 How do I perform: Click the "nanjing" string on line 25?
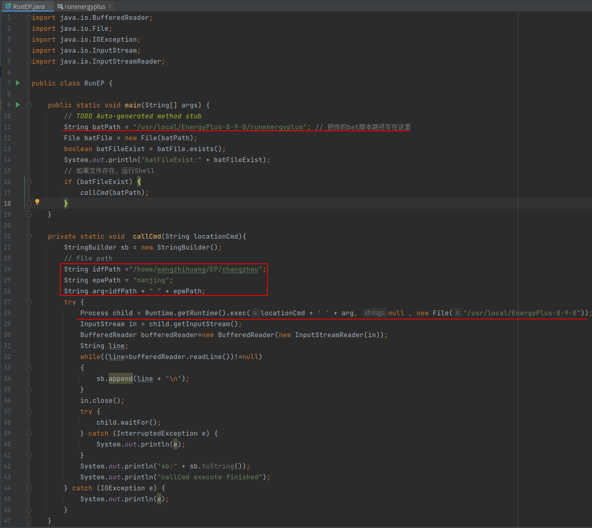(151, 280)
